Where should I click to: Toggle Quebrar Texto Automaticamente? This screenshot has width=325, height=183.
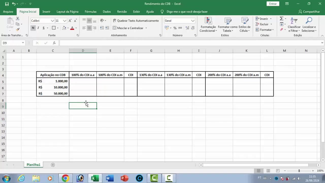(136, 21)
